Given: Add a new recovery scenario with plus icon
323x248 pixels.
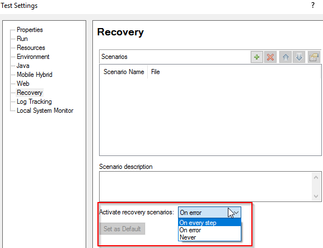Looking at the screenshot, I should pos(257,57).
